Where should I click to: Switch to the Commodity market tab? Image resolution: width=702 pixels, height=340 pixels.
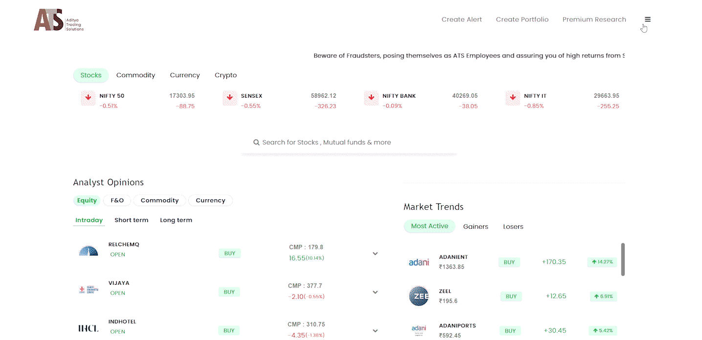[135, 75]
